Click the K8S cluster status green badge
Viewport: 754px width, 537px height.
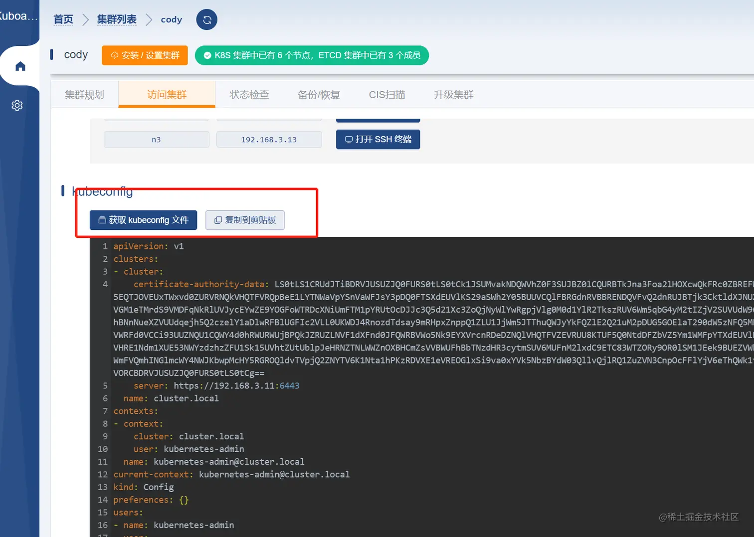(312, 55)
